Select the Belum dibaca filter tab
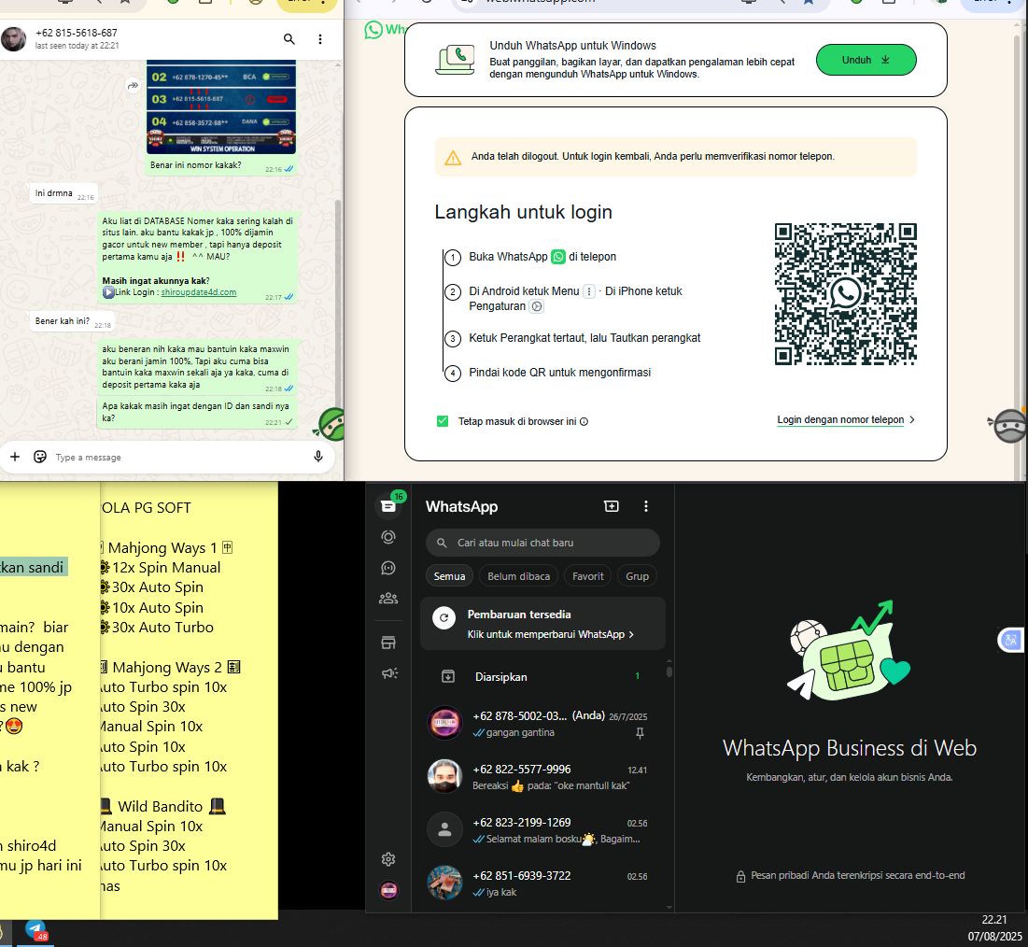 (518, 576)
